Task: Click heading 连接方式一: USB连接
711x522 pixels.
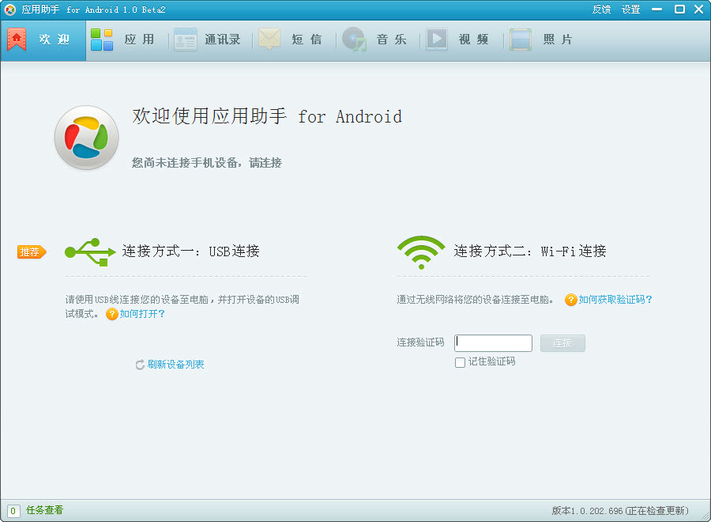Action: coord(190,251)
